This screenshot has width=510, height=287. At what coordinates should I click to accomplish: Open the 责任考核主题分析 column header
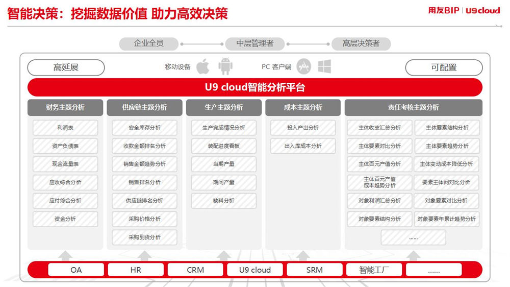pos(414,108)
